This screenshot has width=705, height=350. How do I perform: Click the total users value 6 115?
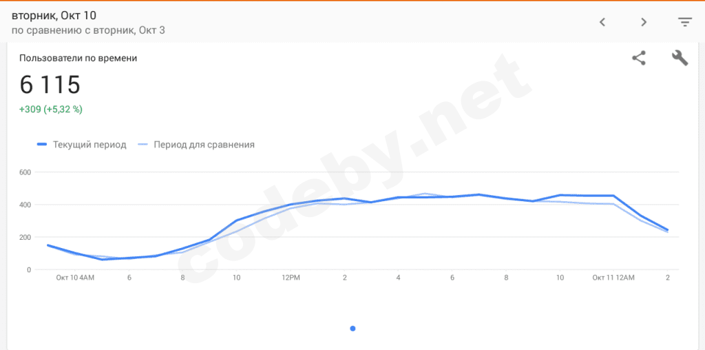50,85
